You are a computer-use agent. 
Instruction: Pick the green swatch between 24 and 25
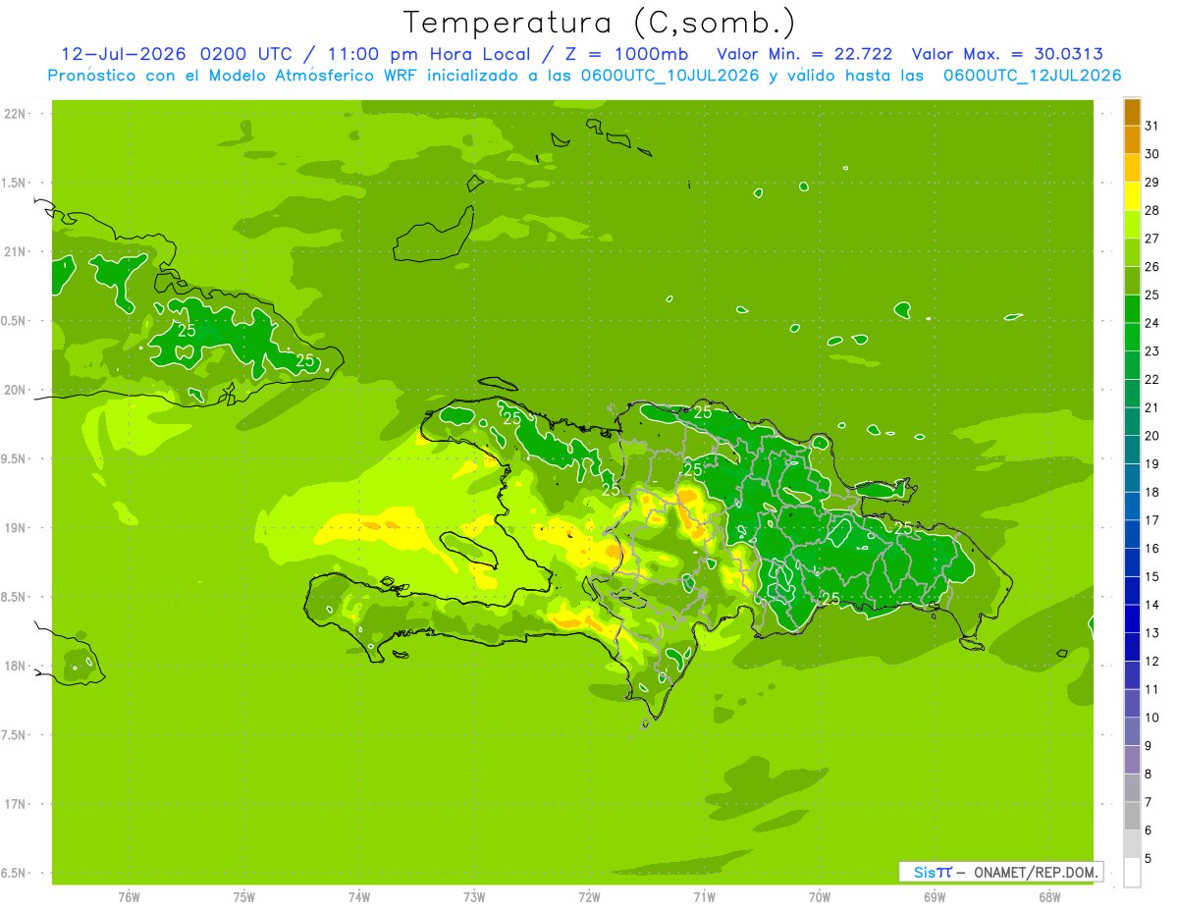click(1132, 309)
